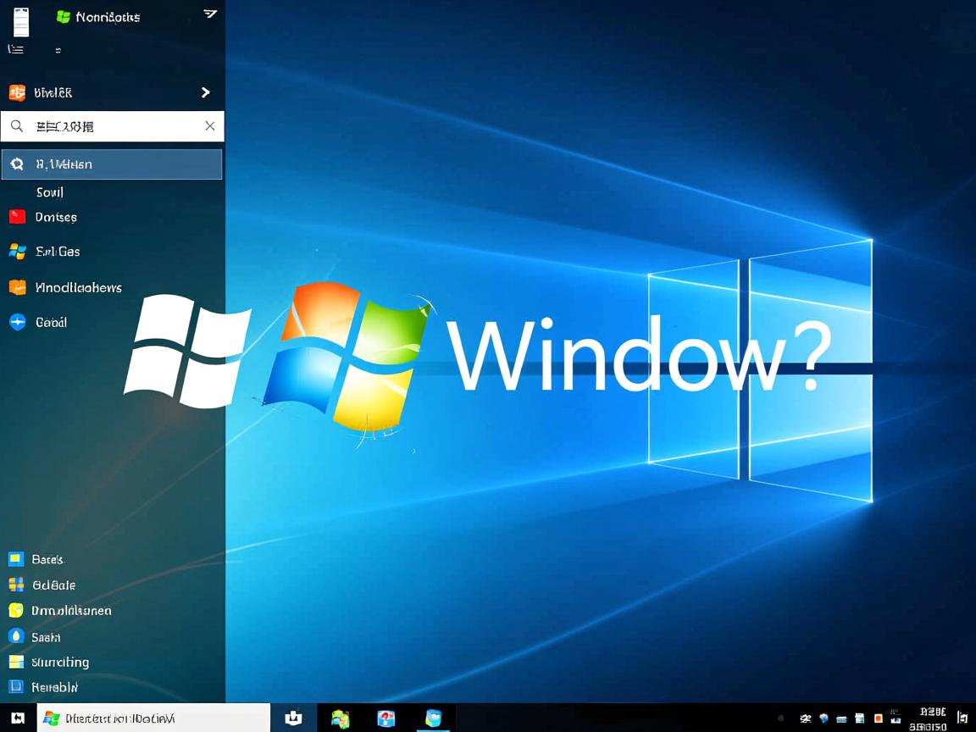Viewport: 976px width, 732px height.
Task: Open the hamburger menu at the Start menu top-left
Action: [x=15, y=49]
